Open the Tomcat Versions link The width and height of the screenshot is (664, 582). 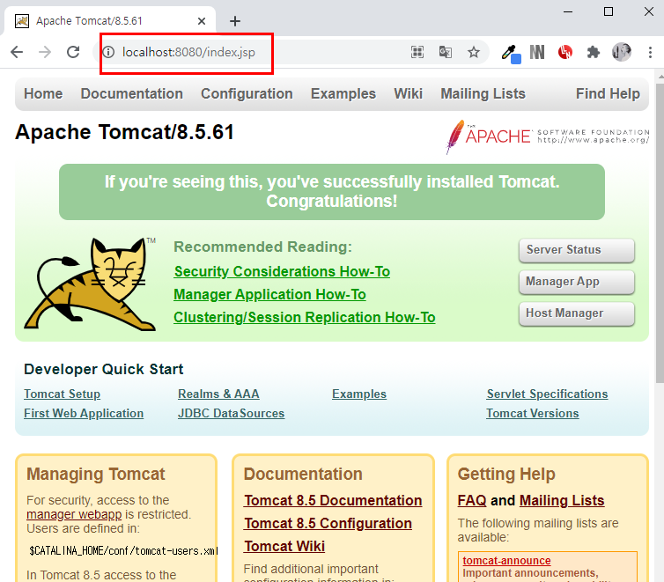pos(532,414)
